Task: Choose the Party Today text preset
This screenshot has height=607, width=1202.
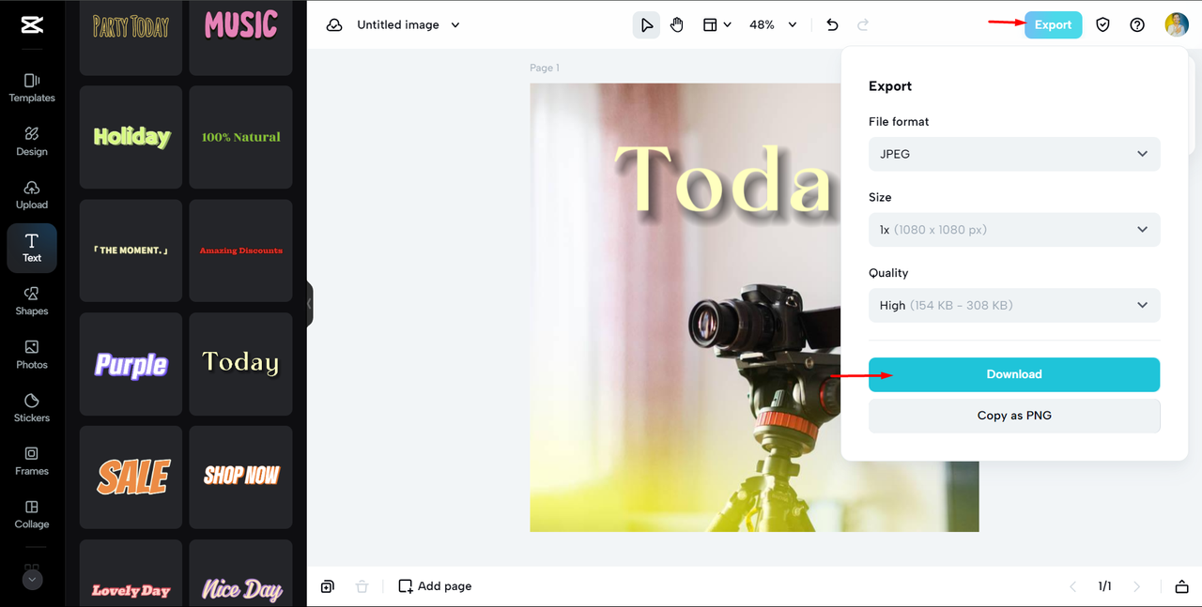Action: click(131, 36)
